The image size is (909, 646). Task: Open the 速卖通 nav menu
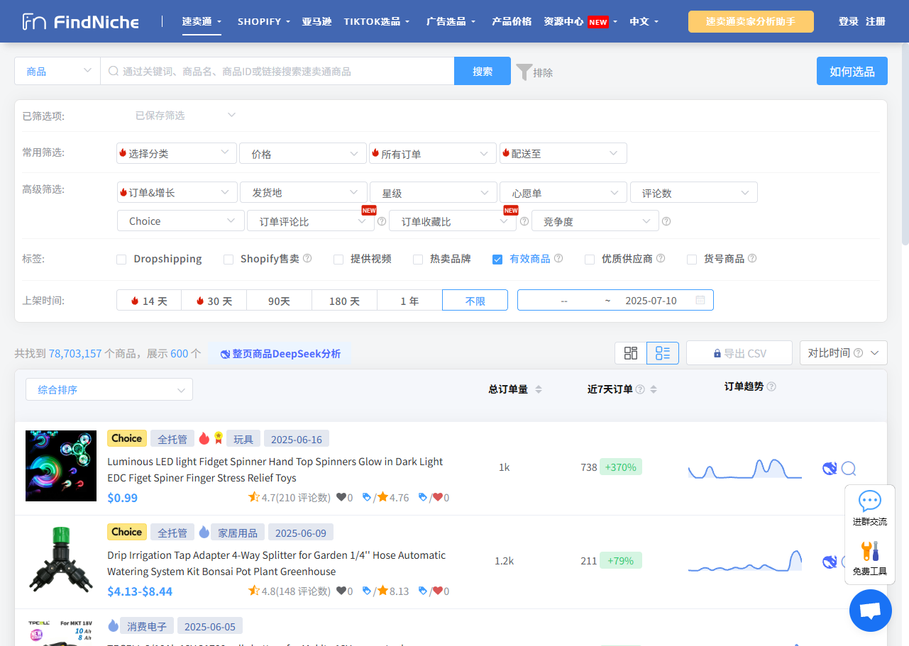[202, 21]
